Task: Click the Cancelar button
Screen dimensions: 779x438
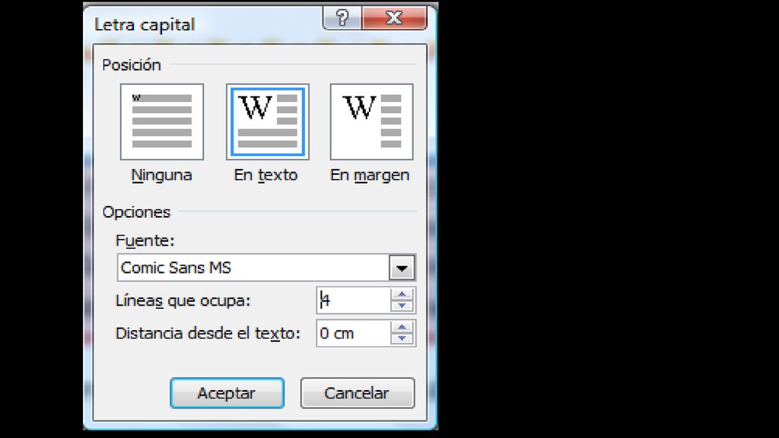Action: pos(358,393)
